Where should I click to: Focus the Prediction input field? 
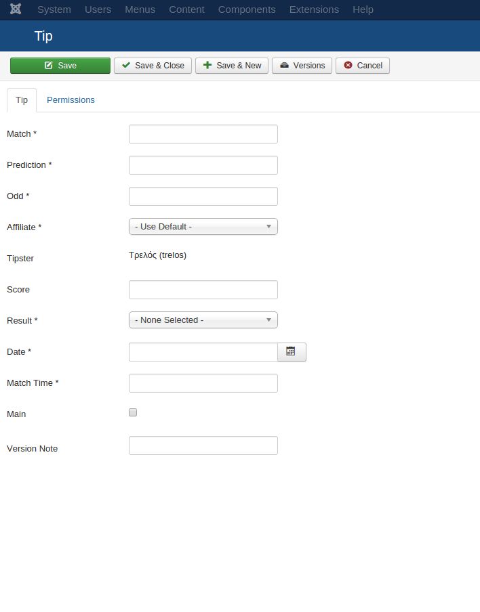203,165
